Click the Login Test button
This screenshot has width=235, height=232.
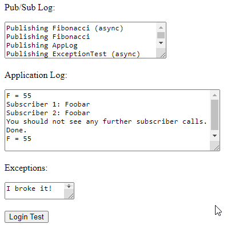26,217
